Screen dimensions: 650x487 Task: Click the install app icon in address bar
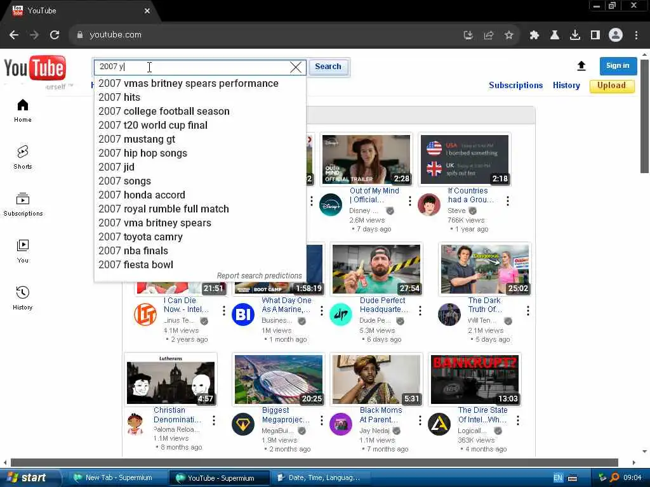coord(468,36)
